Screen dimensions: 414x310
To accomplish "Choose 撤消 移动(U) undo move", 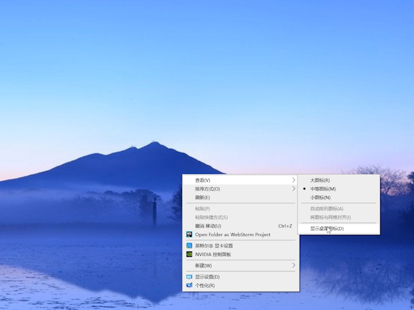I will [208, 226].
